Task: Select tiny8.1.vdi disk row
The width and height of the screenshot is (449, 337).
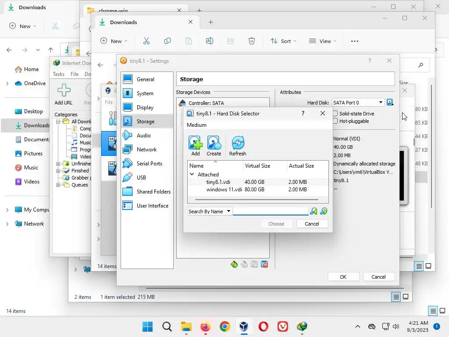Action: click(x=258, y=182)
